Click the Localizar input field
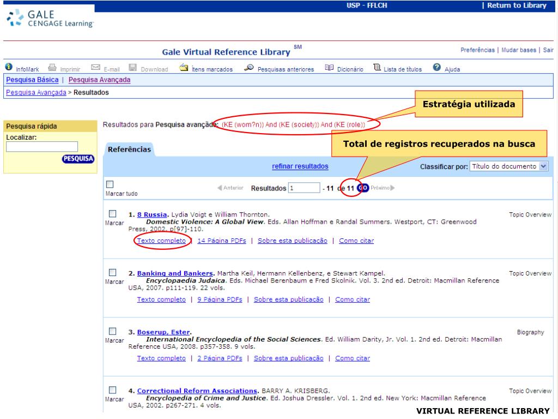The height and width of the screenshot is (419, 558). click(x=42, y=146)
